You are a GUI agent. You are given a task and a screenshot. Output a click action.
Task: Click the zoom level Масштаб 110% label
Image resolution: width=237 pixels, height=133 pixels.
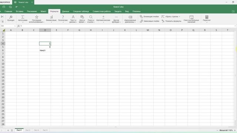(226, 130)
